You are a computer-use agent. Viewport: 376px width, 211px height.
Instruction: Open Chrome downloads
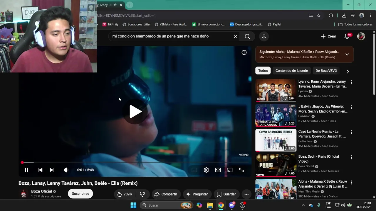(344, 16)
